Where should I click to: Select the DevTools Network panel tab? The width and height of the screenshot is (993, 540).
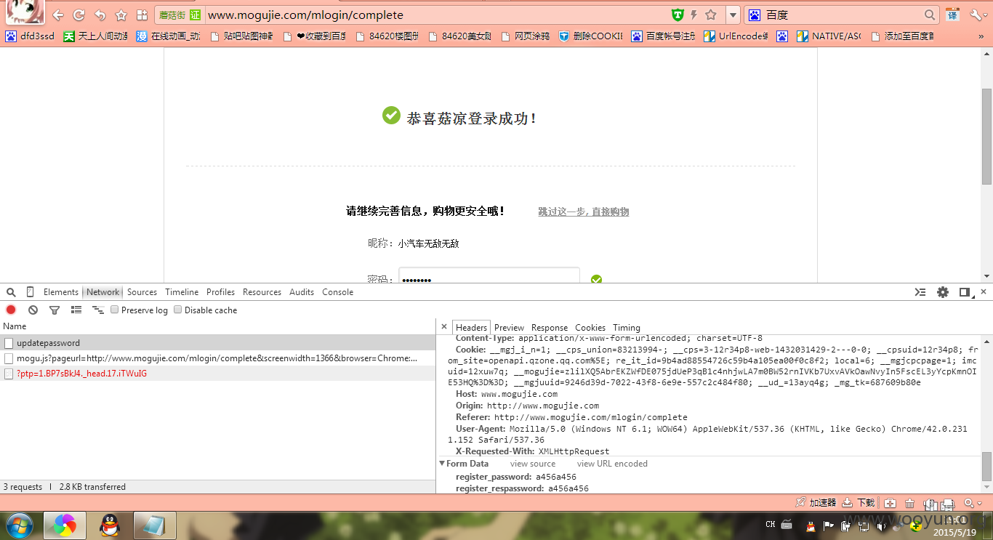click(x=102, y=292)
